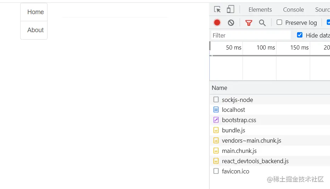Open the Home link
This screenshot has width=330, height=189.
pyautogui.click(x=34, y=12)
